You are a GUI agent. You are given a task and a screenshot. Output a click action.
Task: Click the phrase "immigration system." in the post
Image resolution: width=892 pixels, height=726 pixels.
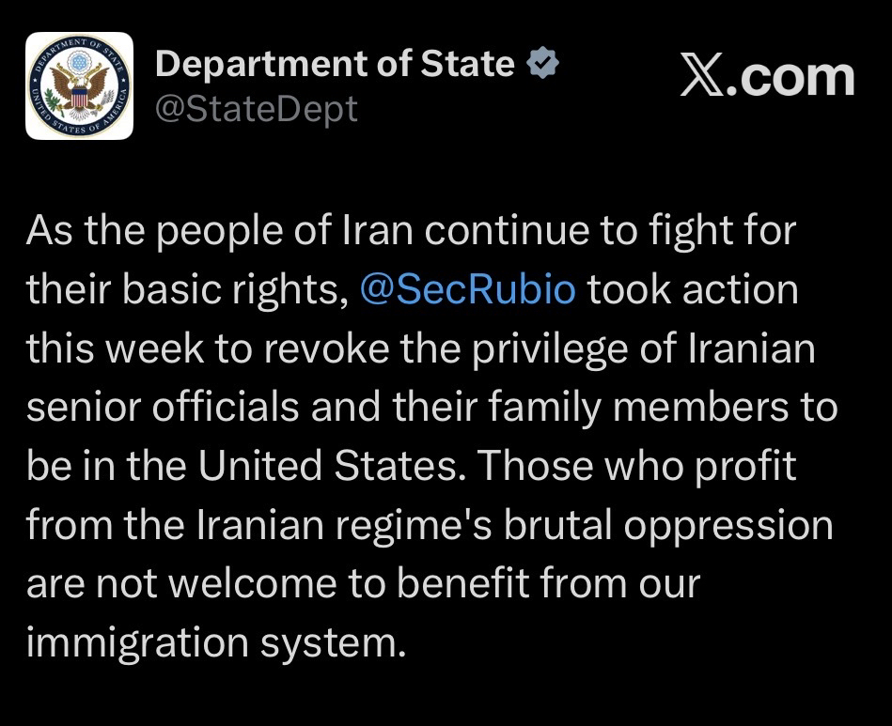(215, 643)
